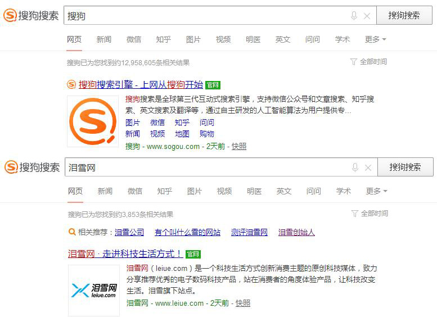Image resolution: width=437 pixels, height=317 pixels.
Task: Click the microphone icon in the 泪雪网 search box
Action: 355,167
